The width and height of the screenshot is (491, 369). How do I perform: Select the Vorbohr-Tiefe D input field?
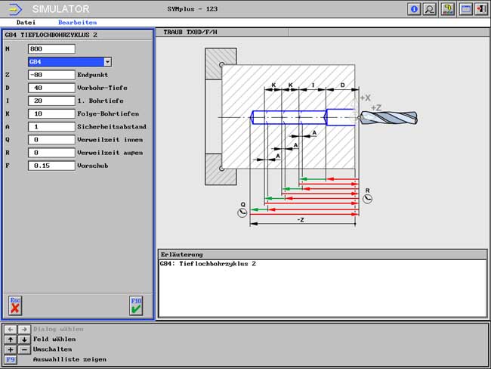coord(51,88)
